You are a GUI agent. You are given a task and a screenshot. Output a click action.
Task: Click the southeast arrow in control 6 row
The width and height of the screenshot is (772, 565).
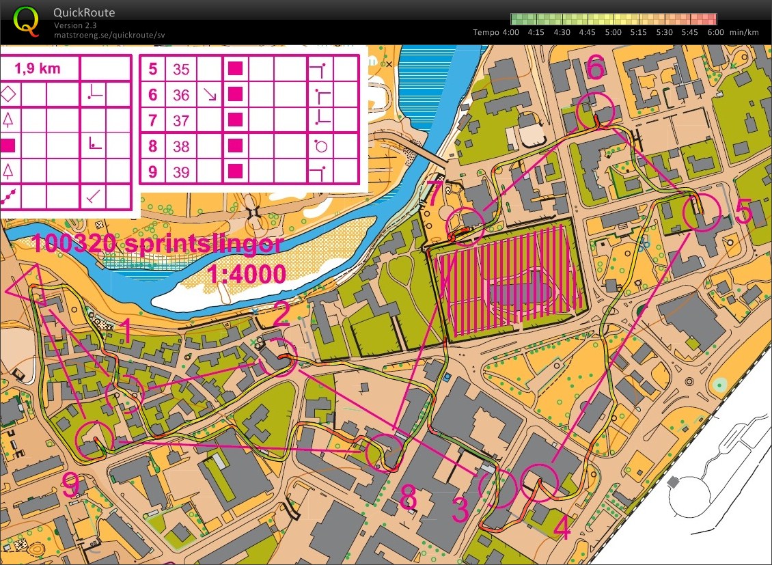(x=210, y=94)
